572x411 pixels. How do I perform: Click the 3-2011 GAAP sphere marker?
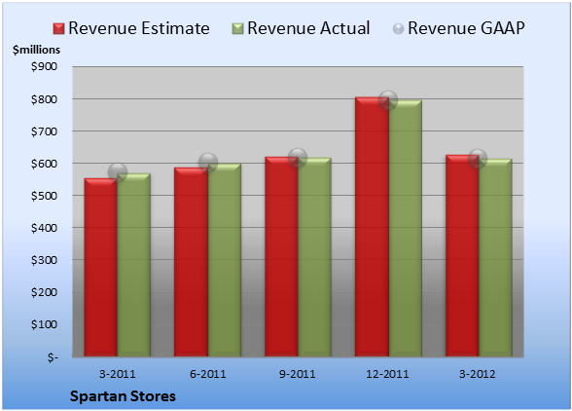(x=118, y=171)
